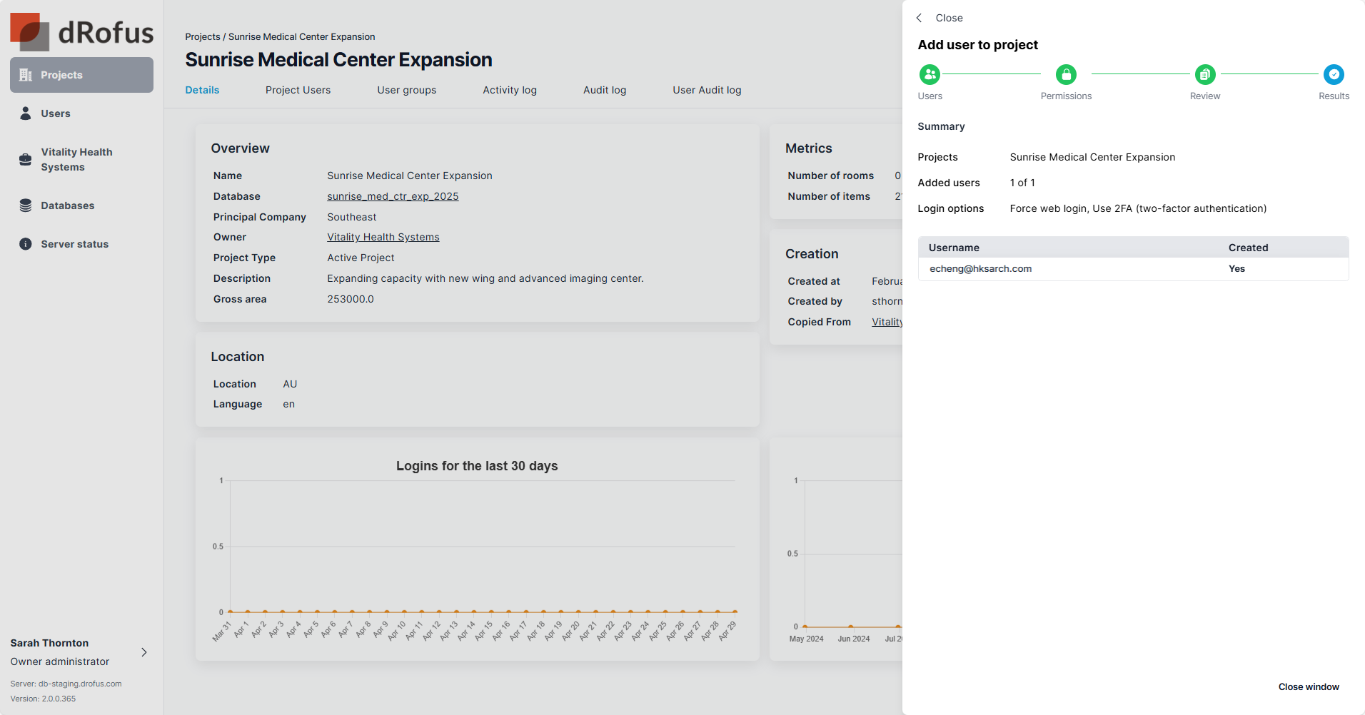Viewport: 1365px width, 715px height.
Task: Click the Permissions lock step icon
Action: pos(1066,74)
